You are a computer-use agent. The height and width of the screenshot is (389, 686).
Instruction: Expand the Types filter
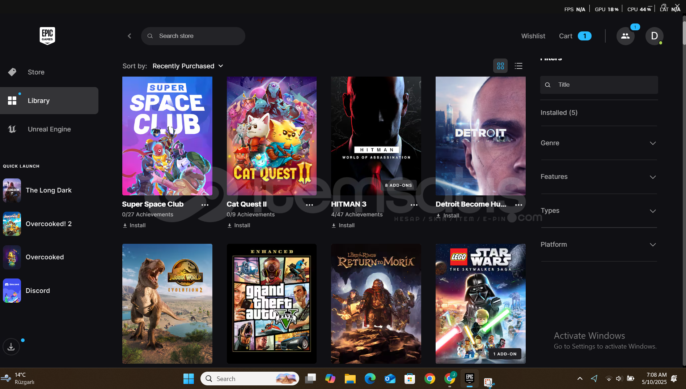click(599, 211)
